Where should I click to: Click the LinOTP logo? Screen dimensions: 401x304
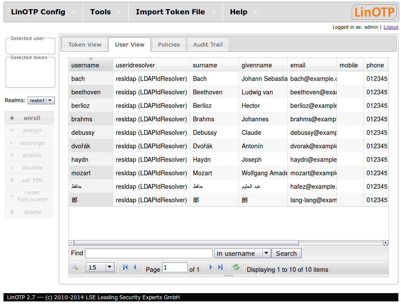coord(374,12)
